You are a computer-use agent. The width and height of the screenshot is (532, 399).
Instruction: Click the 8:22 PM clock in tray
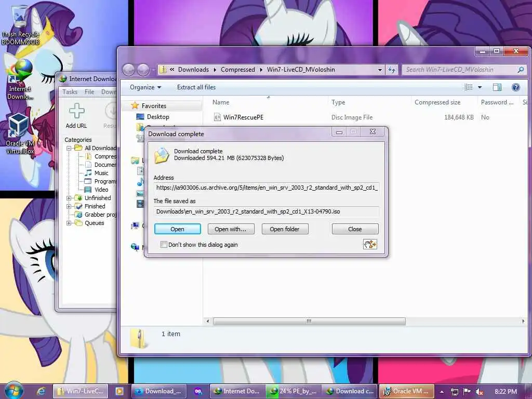(506, 392)
